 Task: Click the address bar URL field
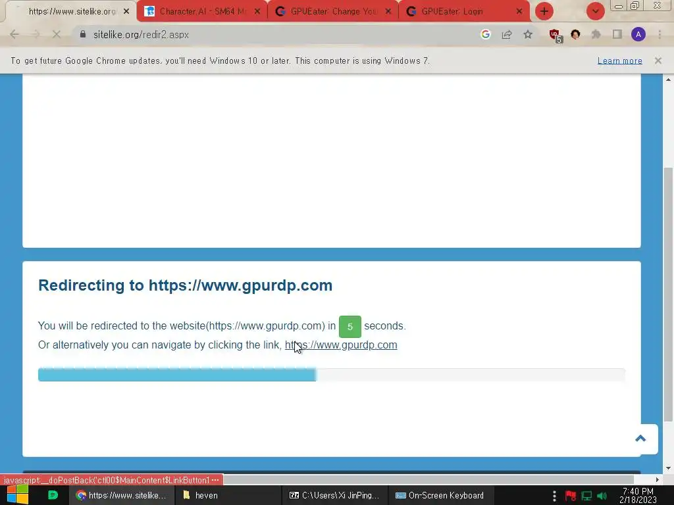point(275,34)
